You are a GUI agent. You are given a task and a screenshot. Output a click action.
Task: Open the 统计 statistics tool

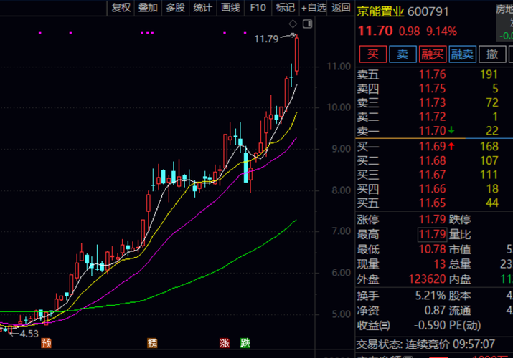(x=203, y=7)
